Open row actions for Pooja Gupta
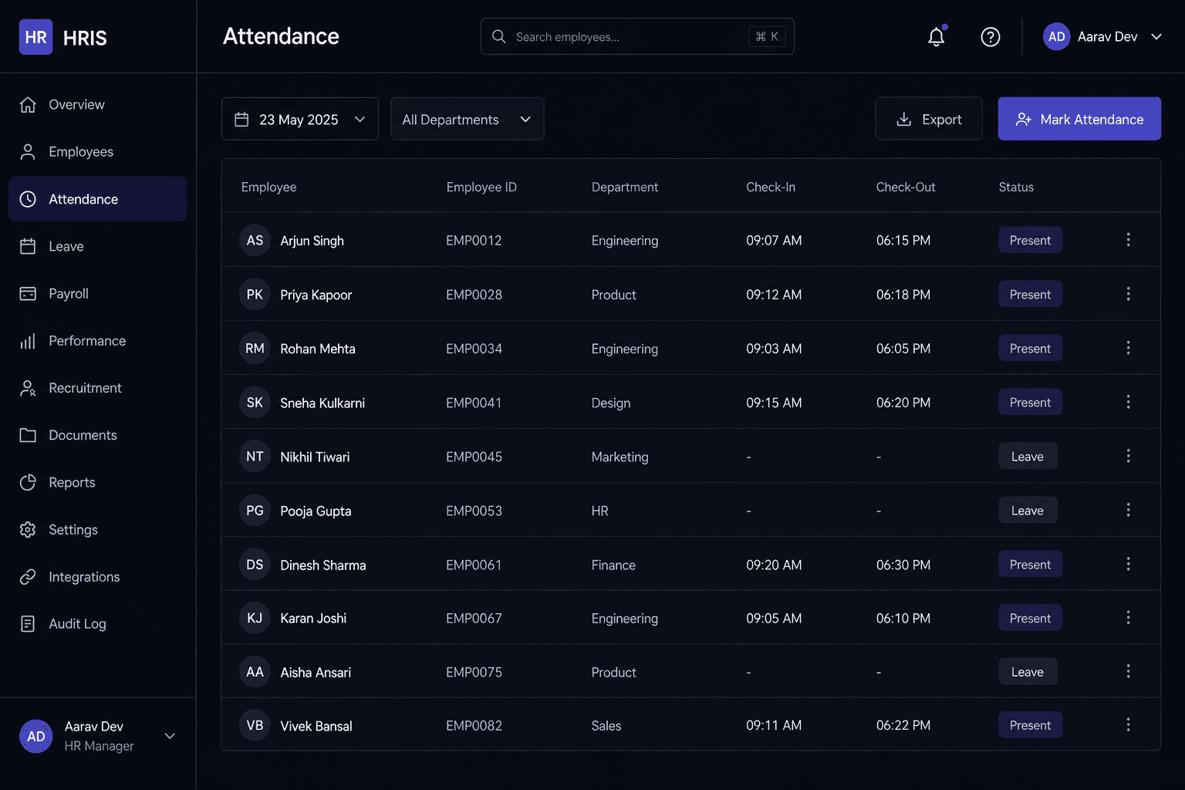 coord(1128,510)
